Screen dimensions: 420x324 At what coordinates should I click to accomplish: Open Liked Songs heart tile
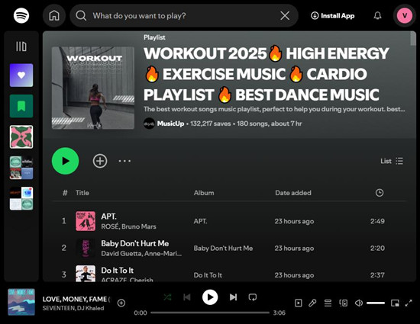[x=21, y=75]
